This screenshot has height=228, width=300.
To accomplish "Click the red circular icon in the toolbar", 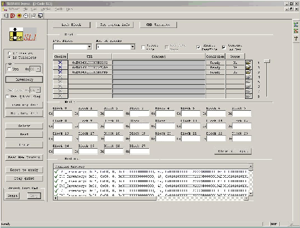I will tap(18, 15).
